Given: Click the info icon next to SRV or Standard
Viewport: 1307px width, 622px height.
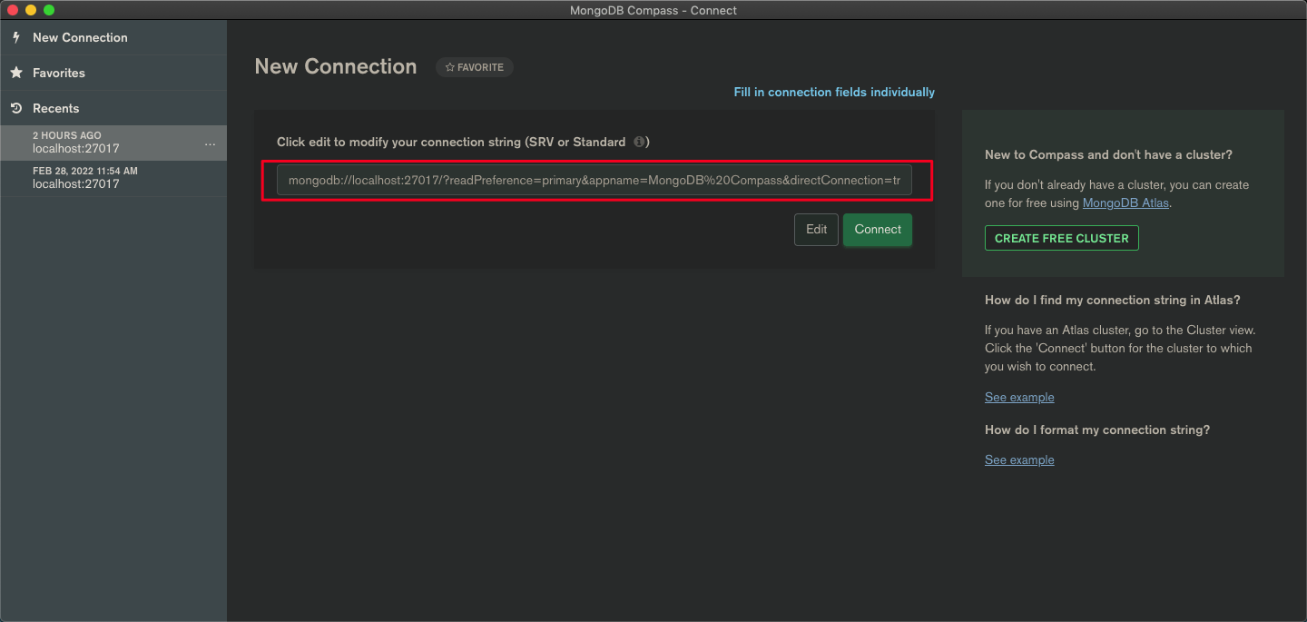Looking at the screenshot, I should [x=641, y=142].
